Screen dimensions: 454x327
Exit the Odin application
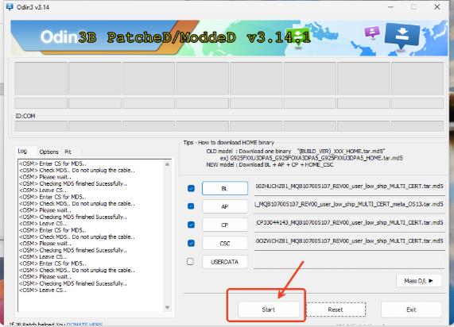tap(411, 310)
